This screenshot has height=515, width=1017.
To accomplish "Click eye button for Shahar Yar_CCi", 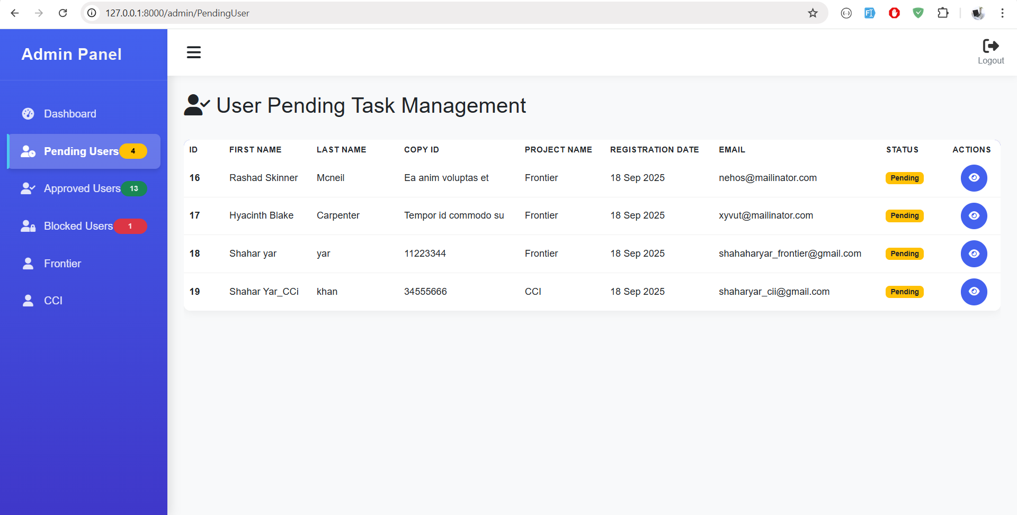I will [x=974, y=292].
